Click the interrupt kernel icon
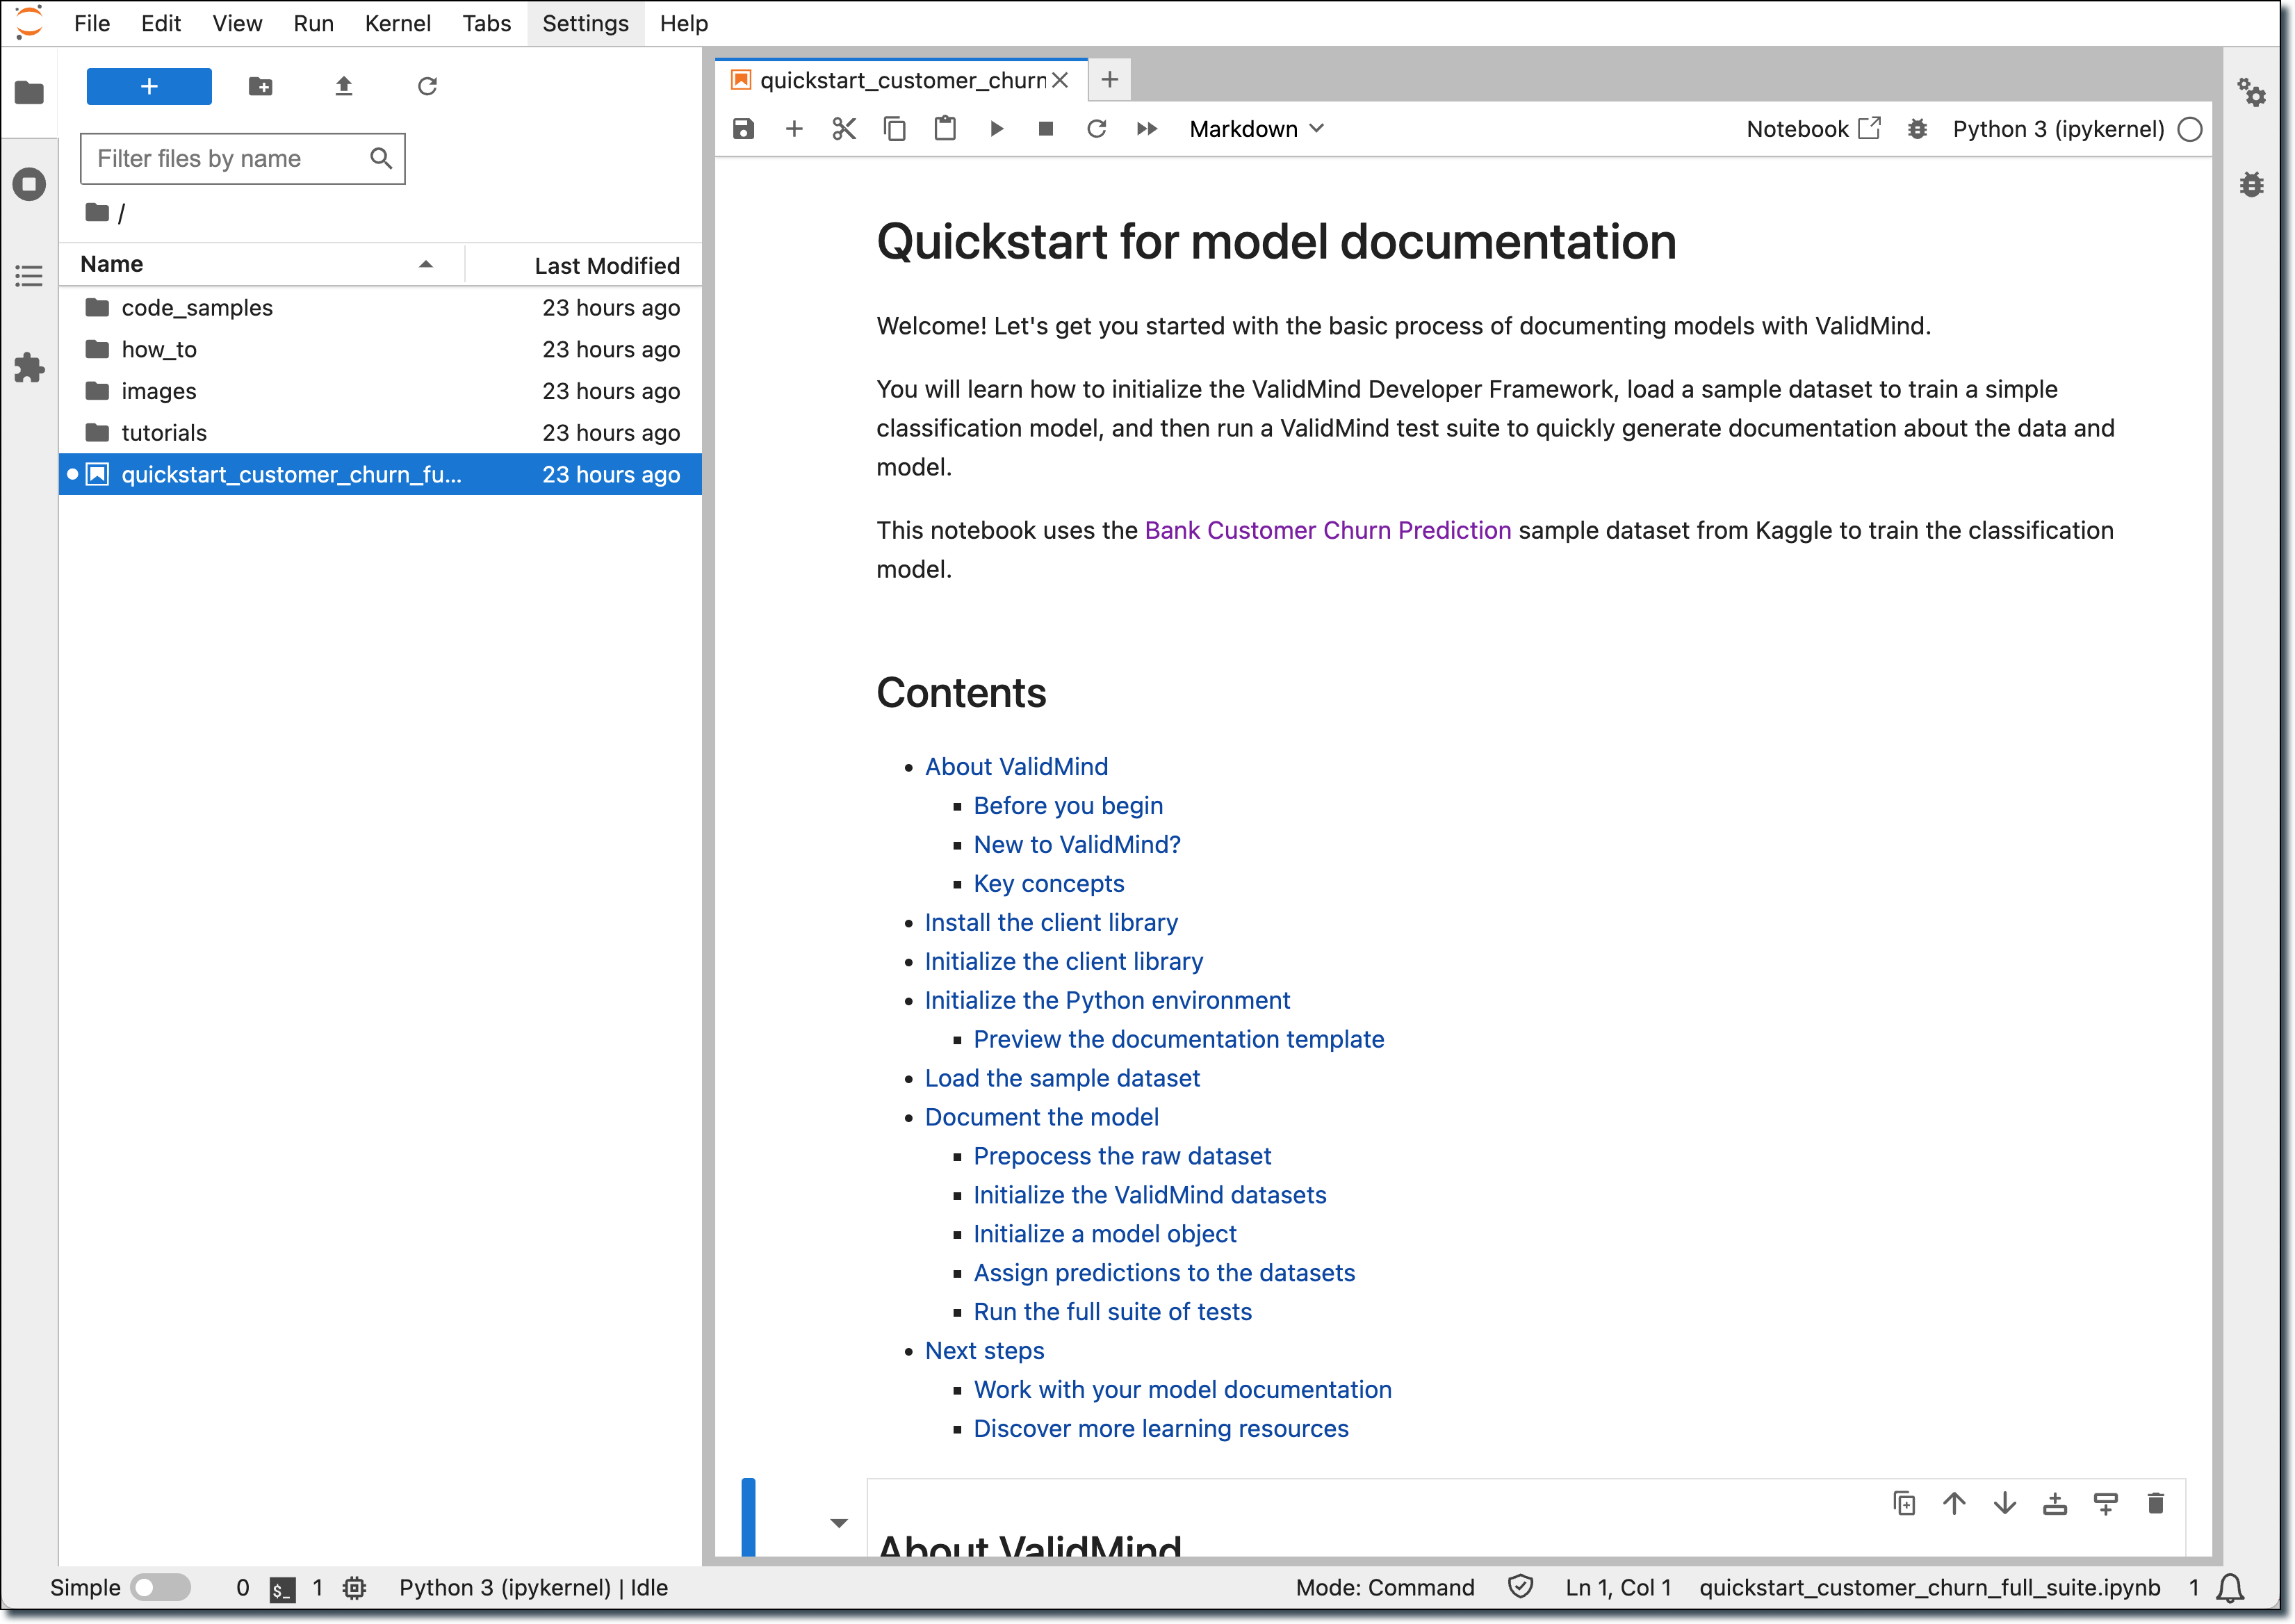Image resolution: width=2295 pixels, height=1624 pixels. (1045, 129)
